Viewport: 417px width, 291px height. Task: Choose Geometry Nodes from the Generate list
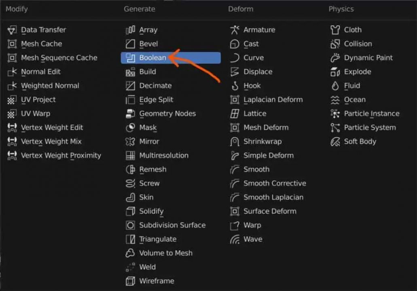167,114
